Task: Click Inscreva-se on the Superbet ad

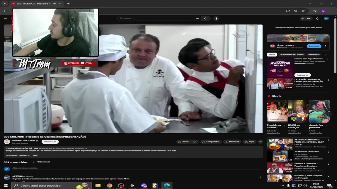Action: click(x=303, y=75)
